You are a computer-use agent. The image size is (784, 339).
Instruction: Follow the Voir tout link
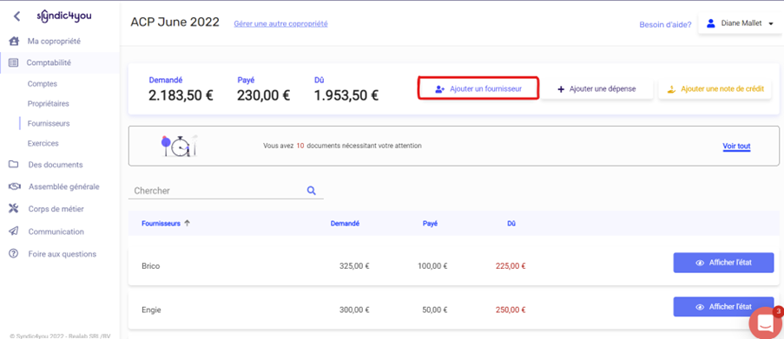tap(736, 147)
